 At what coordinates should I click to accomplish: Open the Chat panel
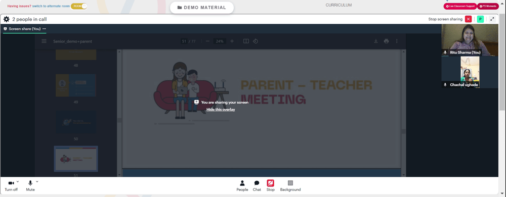pyautogui.click(x=257, y=186)
